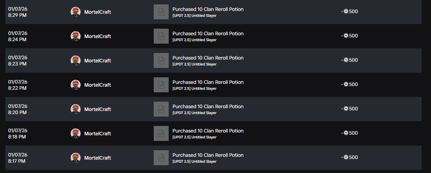The height and width of the screenshot is (173, 431).
Task: Click MortelCraft avatar in 8:29 PM row
Action: coord(76,12)
